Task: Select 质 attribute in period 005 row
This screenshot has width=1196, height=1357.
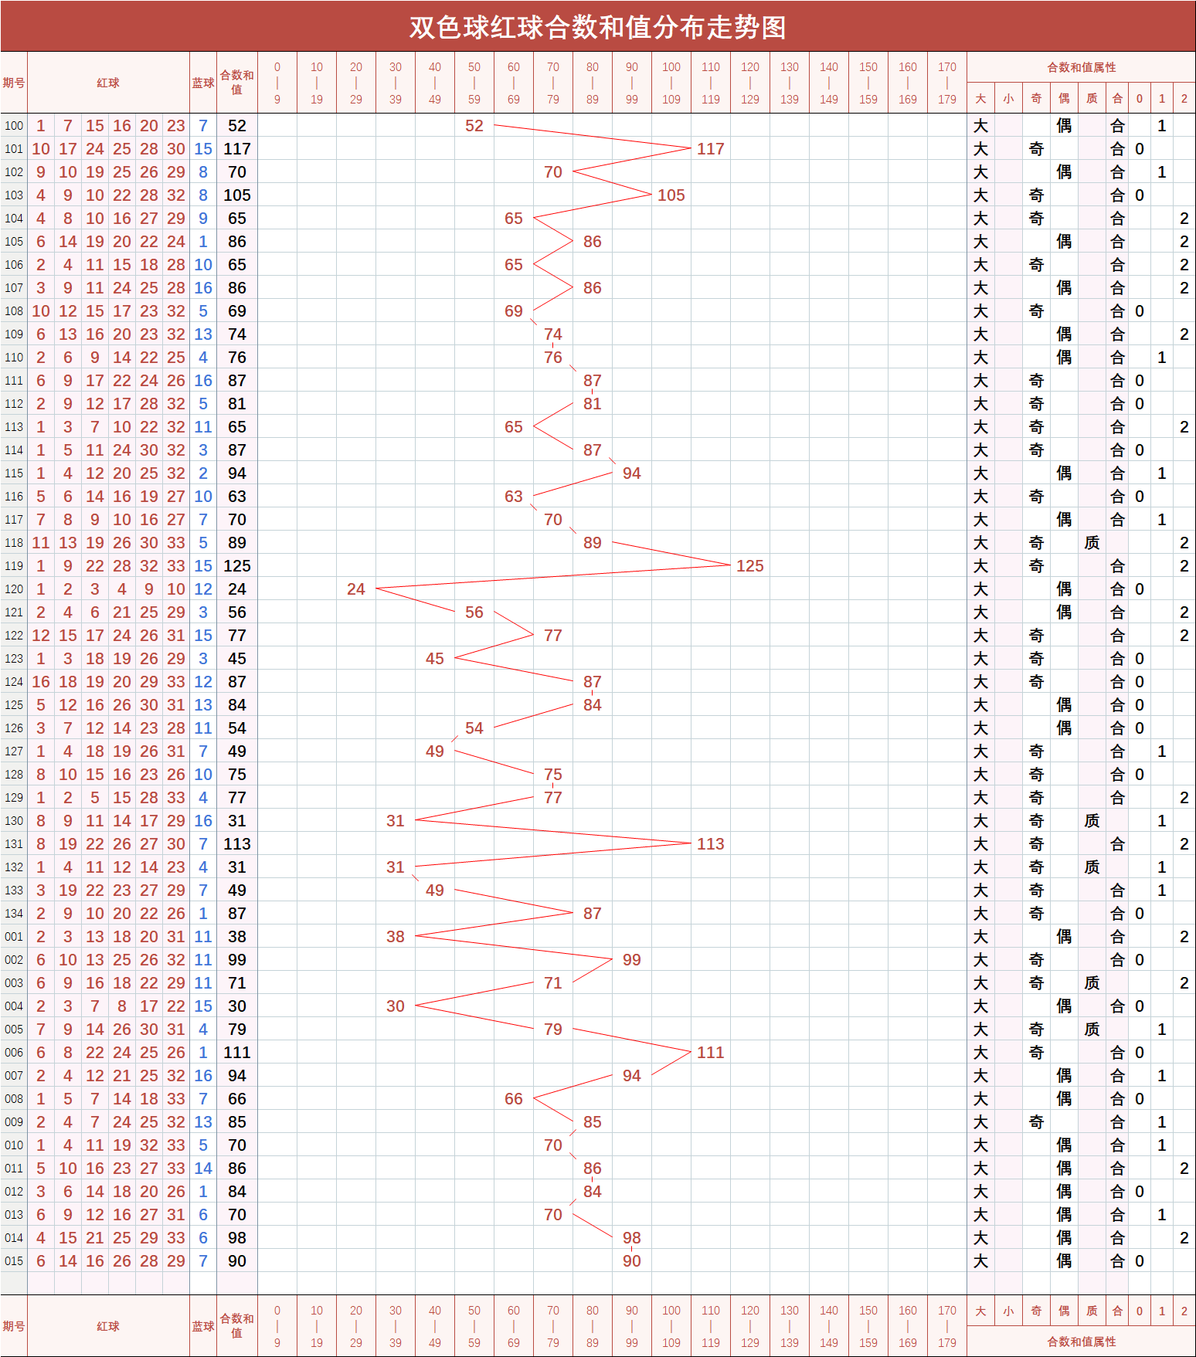Action: click(1091, 1029)
